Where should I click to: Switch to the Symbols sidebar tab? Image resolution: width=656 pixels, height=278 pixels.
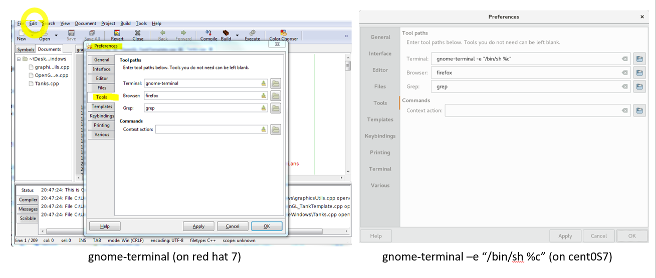click(x=26, y=49)
